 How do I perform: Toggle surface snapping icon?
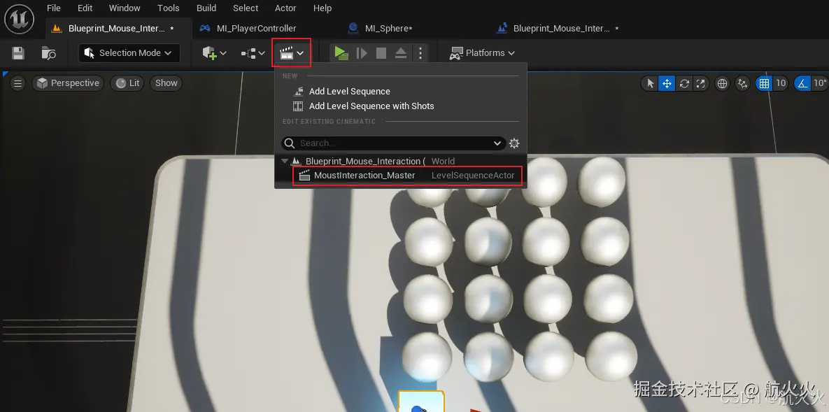tap(743, 83)
